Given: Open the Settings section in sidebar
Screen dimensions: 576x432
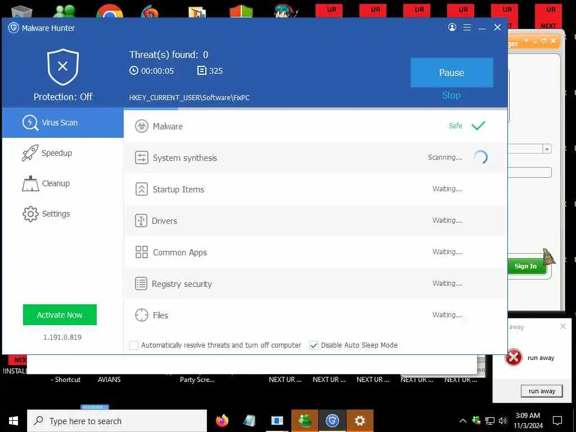Looking at the screenshot, I should tap(63, 214).
